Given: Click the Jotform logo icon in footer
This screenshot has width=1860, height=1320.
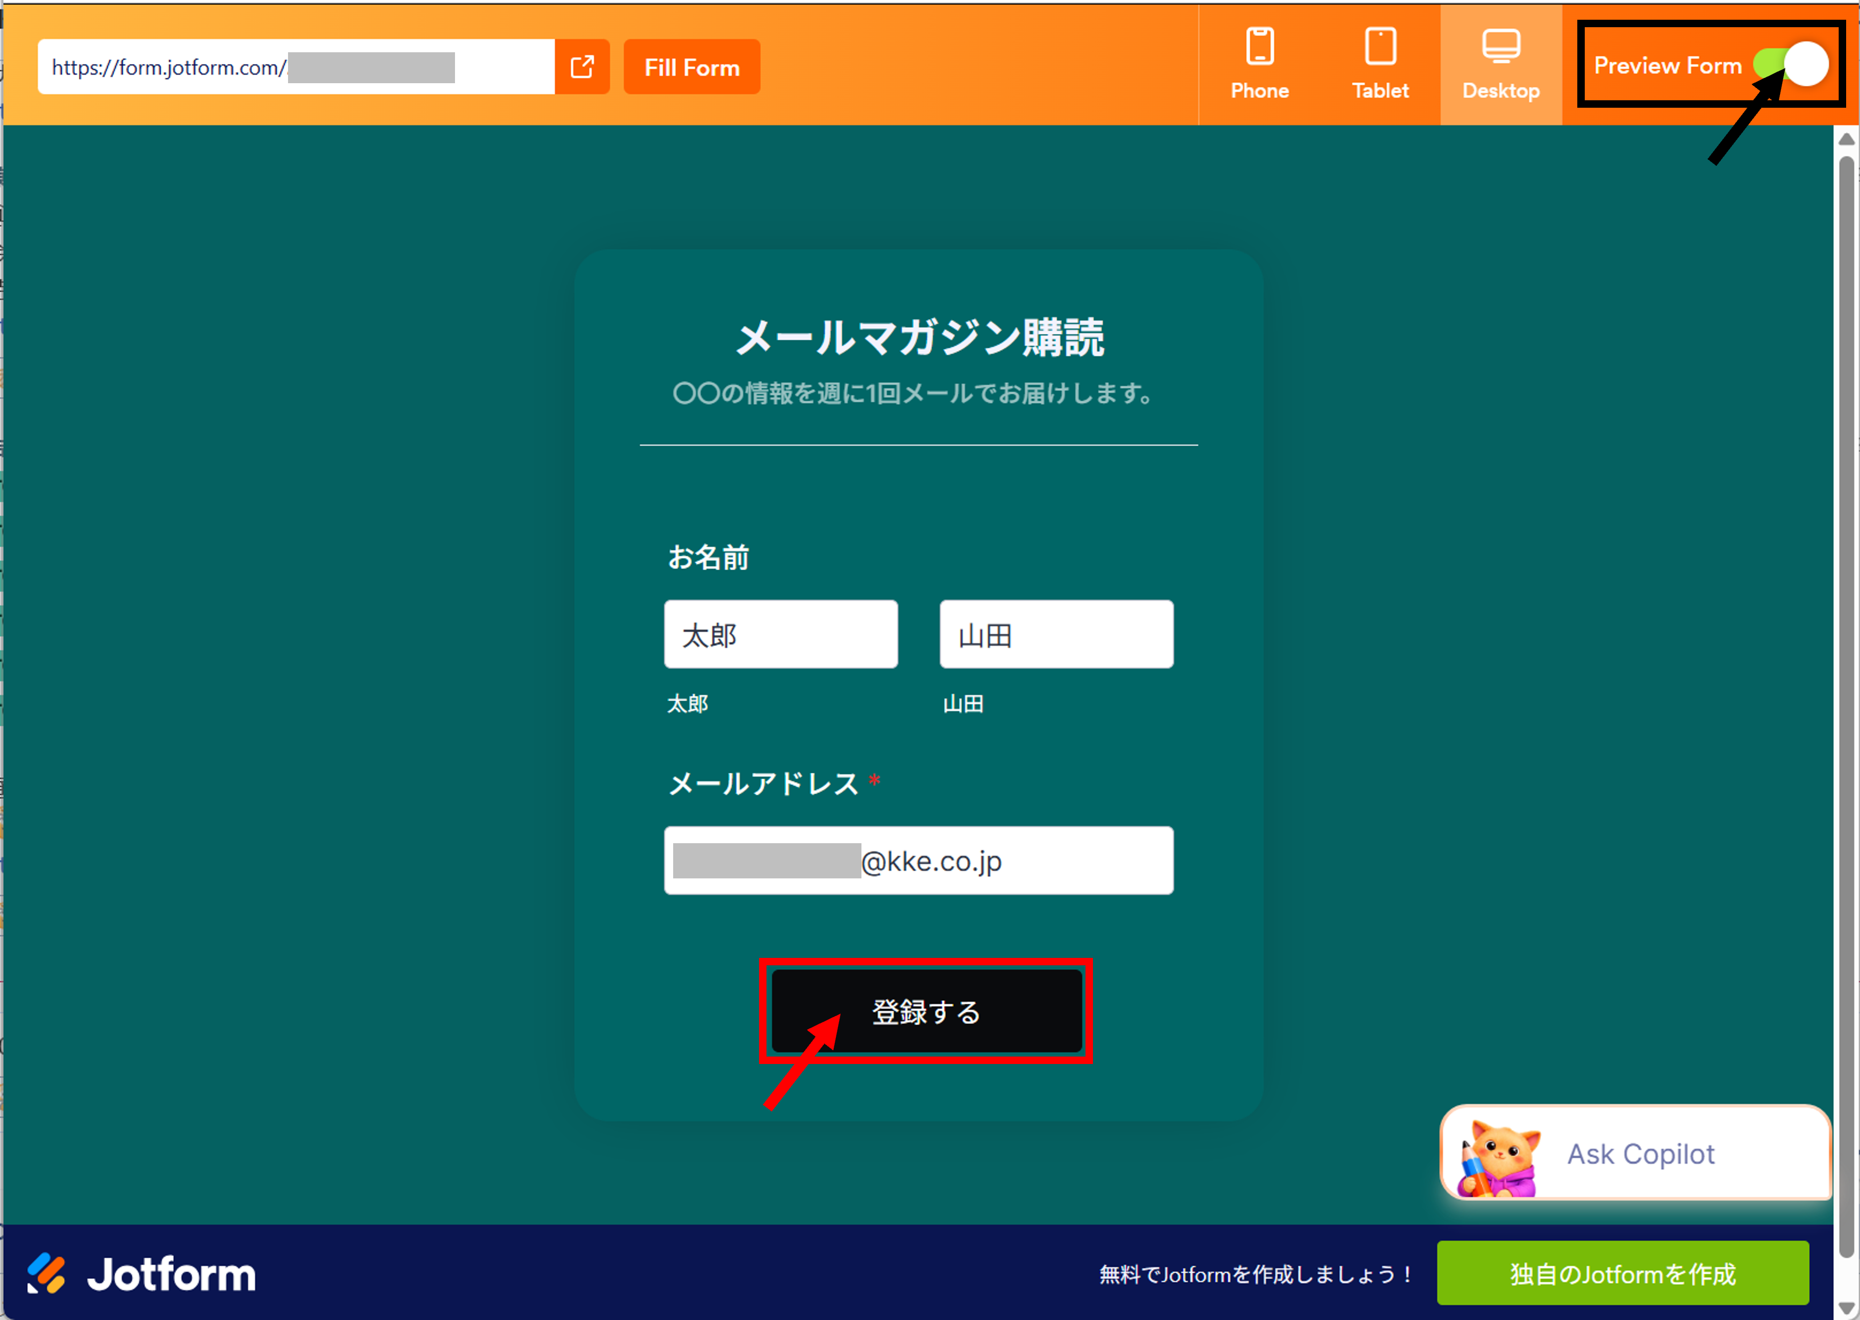Looking at the screenshot, I should [x=45, y=1273].
